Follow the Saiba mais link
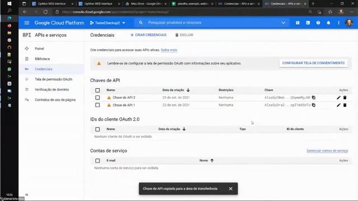Image resolution: width=358 pixels, height=201 pixels. pos(169,50)
